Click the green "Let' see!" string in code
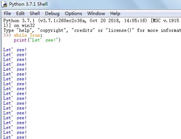This screenshot has width=181, height=139. pyautogui.click(x=44, y=40)
